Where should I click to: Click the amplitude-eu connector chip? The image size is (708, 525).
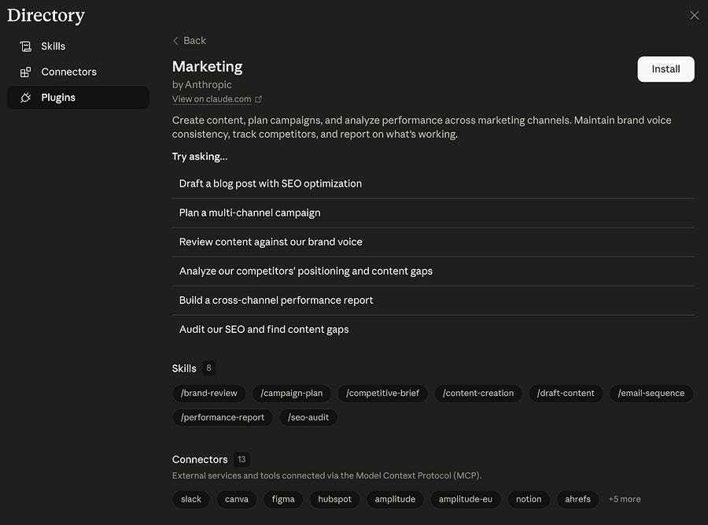(x=466, y=499)
